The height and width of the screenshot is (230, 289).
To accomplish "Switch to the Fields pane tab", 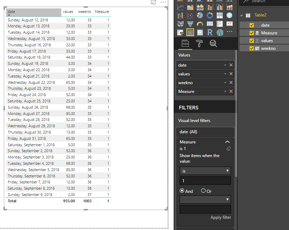I will click(x=185, y=43).
